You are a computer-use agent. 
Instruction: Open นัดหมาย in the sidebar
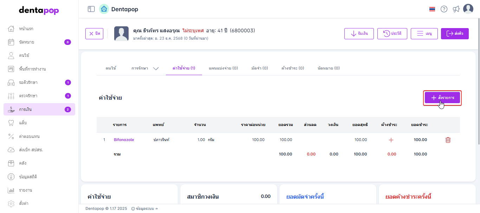[x=26, y=42]
